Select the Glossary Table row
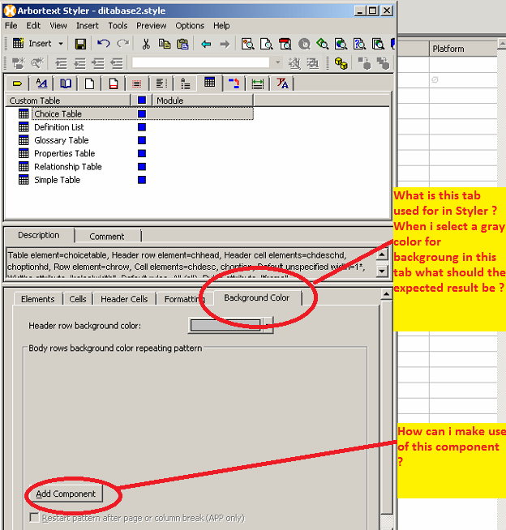Image resolution: width=506 pixels, height=530 pixels. tap(61, 140)
